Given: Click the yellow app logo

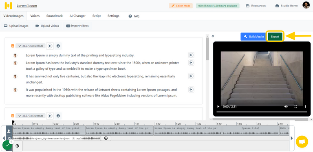Looking at the screenshot, I should [9, 6].
